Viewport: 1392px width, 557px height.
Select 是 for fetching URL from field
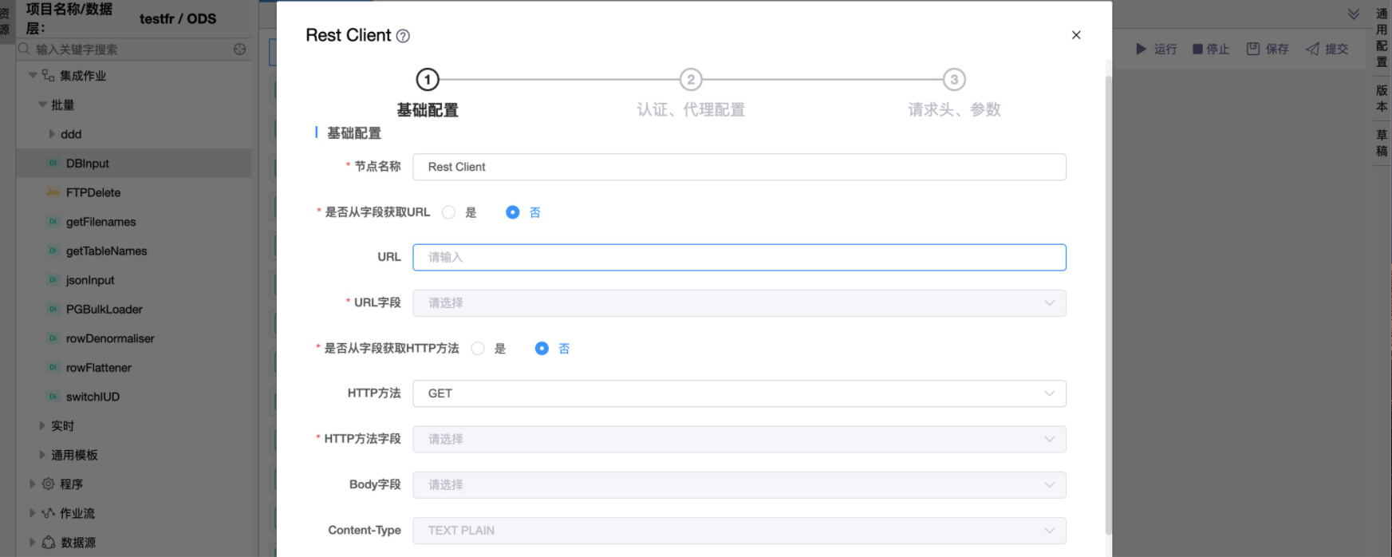[x=449, y=212]
